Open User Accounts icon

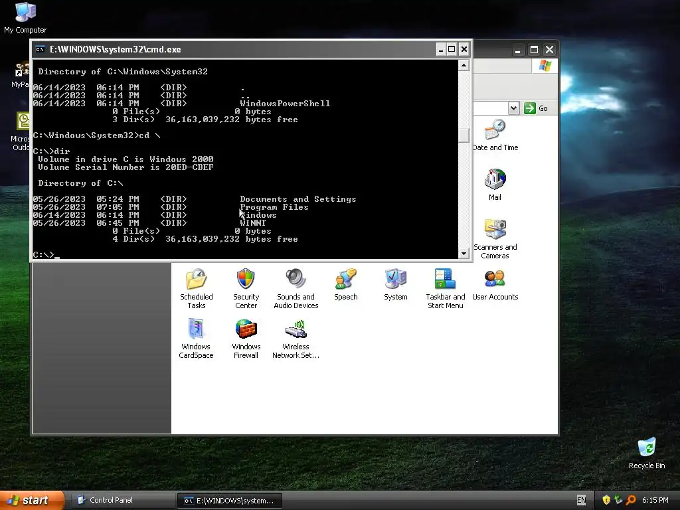[495, 284]
